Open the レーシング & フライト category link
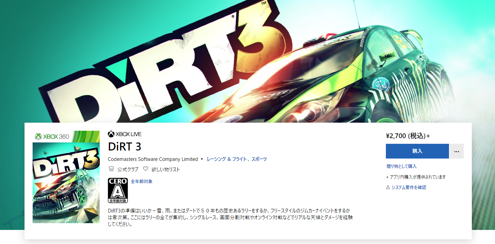This screenshot has height=244, width=495. [x=227, y=159]
